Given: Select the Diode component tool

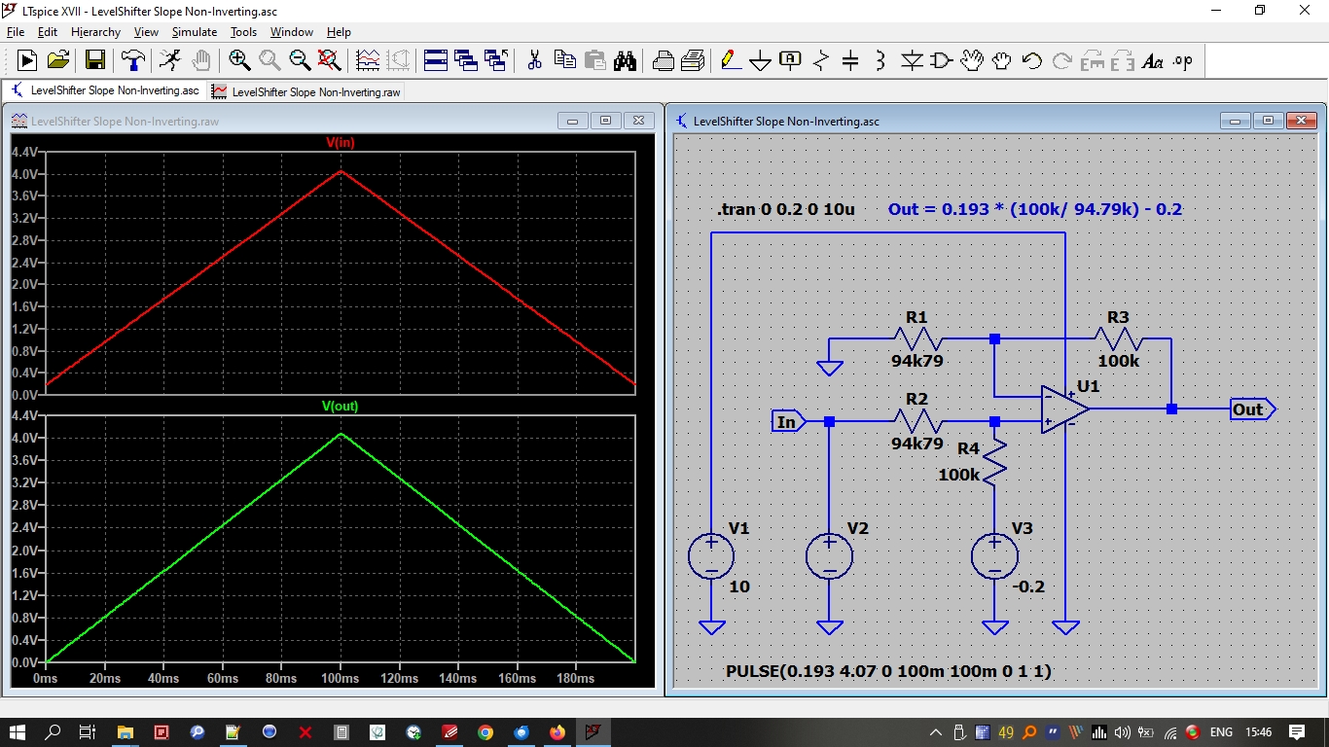Looking at the screenshot, I should (x=912, y=61).
